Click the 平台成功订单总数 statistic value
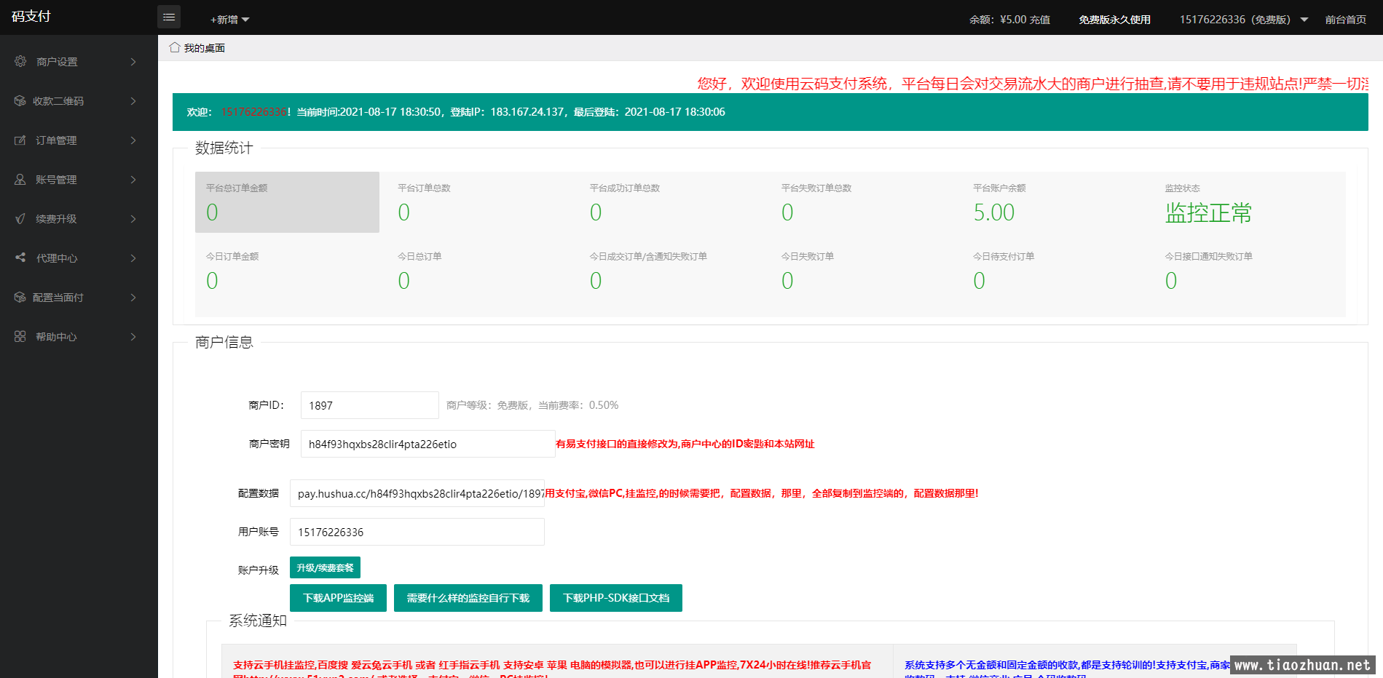Image resolution: width=1383 pixels, height=678 pixels. (x=596, y=212)
